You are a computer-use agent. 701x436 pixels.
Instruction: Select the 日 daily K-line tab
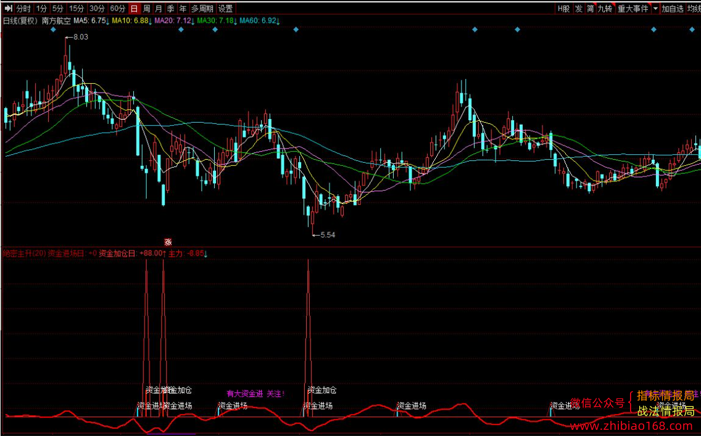pos(134,9)
